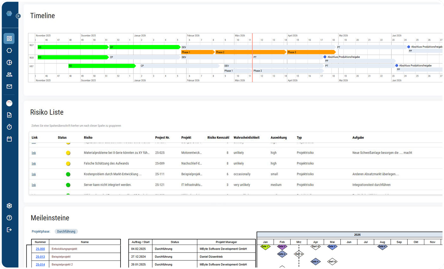Open the Dashboard grid view in sidebar
The image size is (444, 269).
coord(10,38)
